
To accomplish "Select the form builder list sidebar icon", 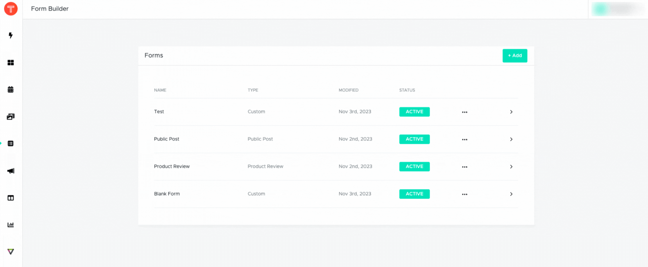I will [x=11, y=143].
